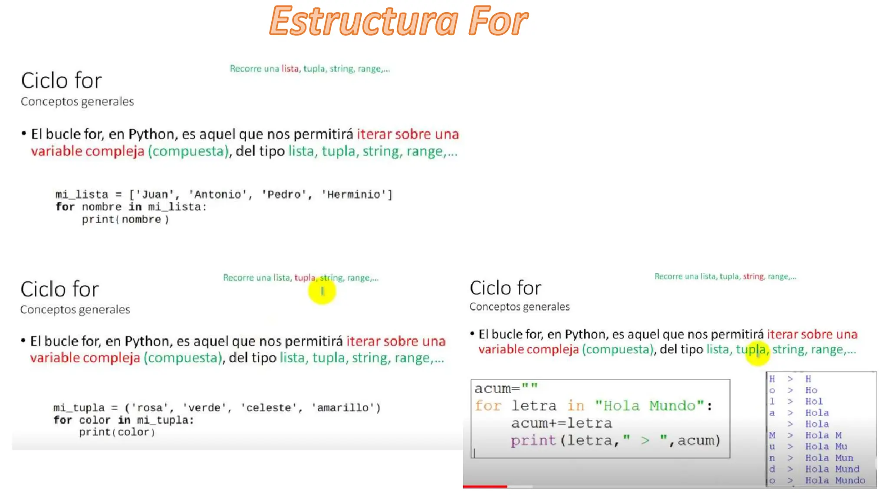Image resolution: width=889 pixels, height=500 pixels.
Task: Click the 'Hola Mundo' output console panel
Action: click(x=821, y=430)
